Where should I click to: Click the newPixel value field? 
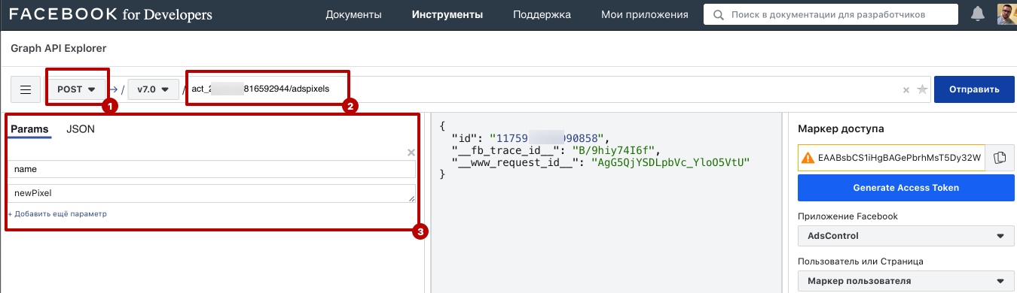pos(212,193)
